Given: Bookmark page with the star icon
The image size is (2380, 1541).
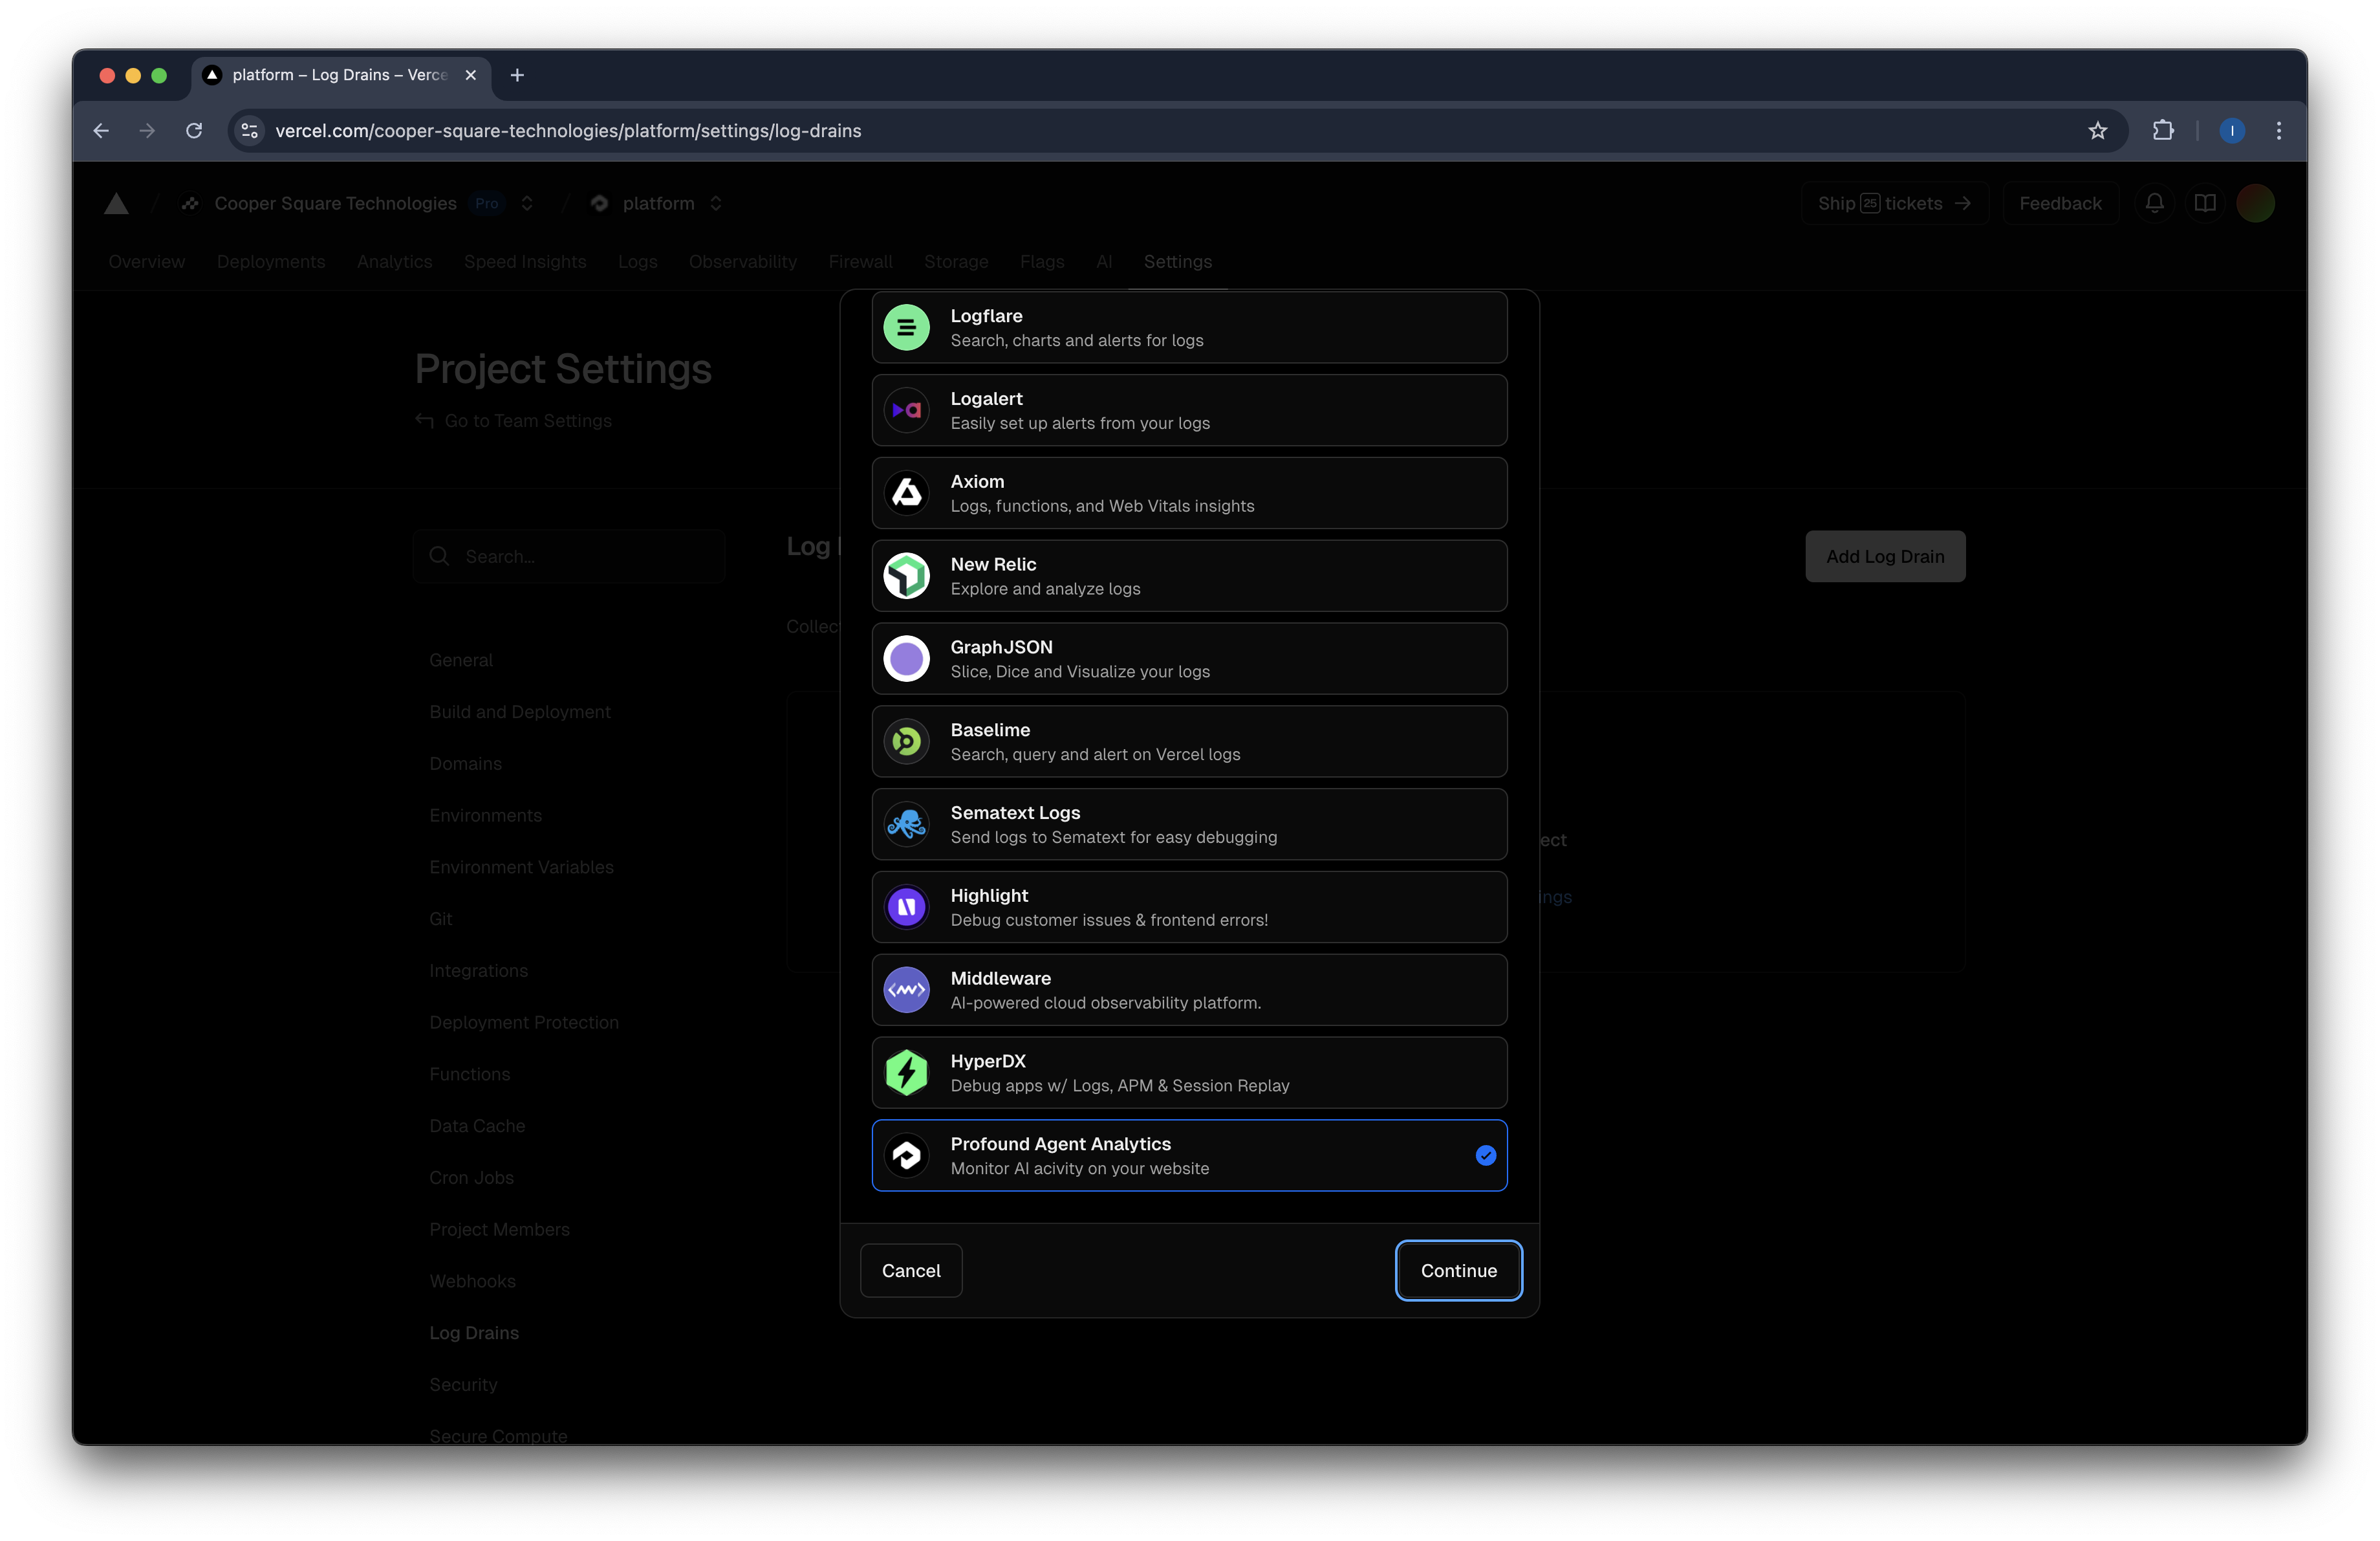Looking at the screenshot, I should pos(2097,131).
